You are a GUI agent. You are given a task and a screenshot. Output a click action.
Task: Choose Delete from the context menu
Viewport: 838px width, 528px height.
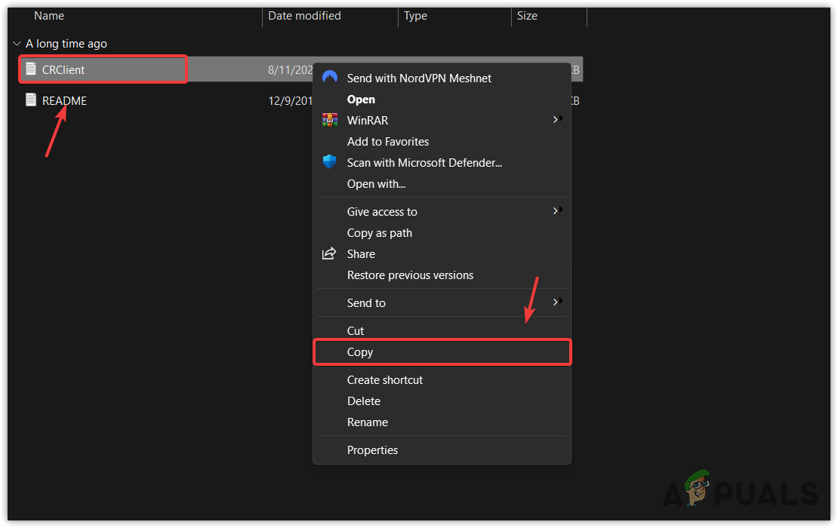363,401
